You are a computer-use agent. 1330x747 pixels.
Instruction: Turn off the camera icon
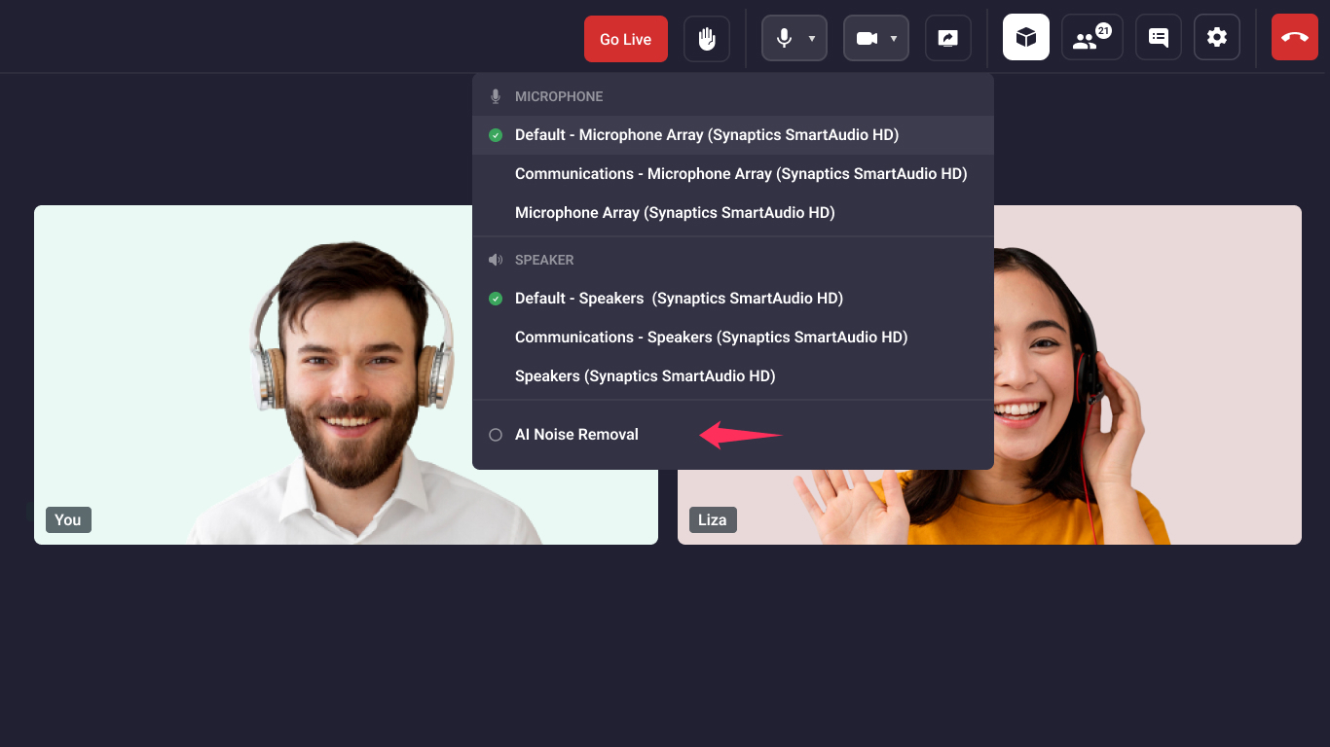pyautogui.click(x=867, y=39)
